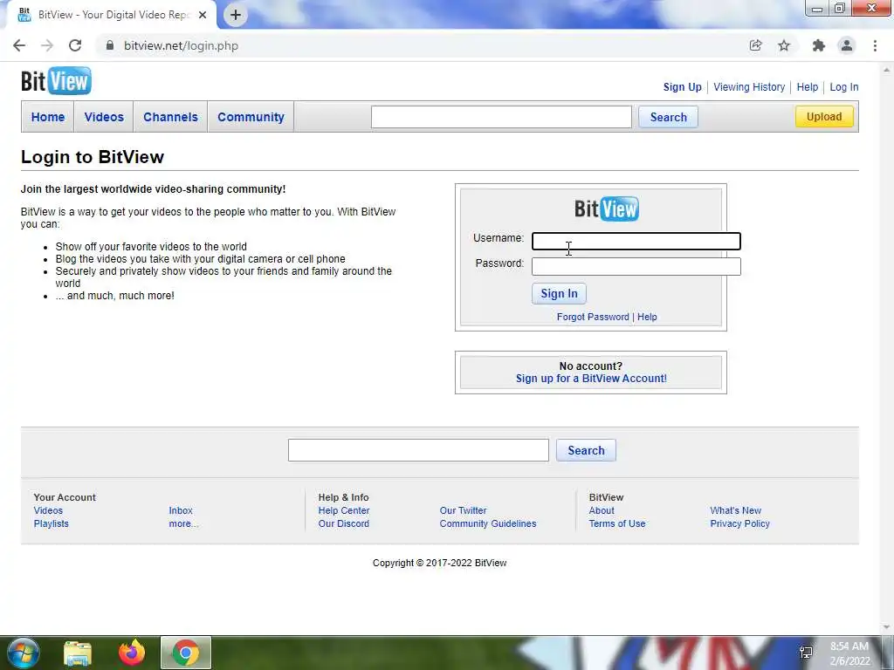
Task: Click the Chrome taskbar icon
Action: 186,653
